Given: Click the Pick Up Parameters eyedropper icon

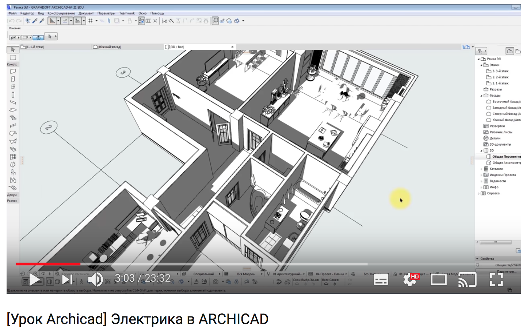Looking at the screenshot, I should (35, 21).
